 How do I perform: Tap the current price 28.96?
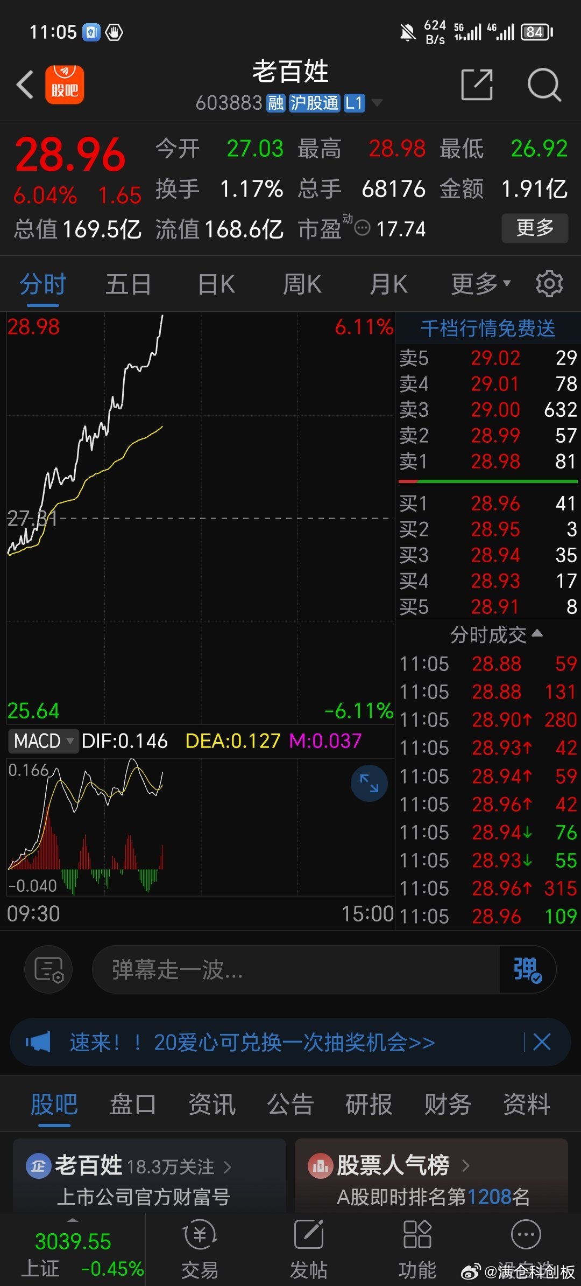tap(70, 155)
